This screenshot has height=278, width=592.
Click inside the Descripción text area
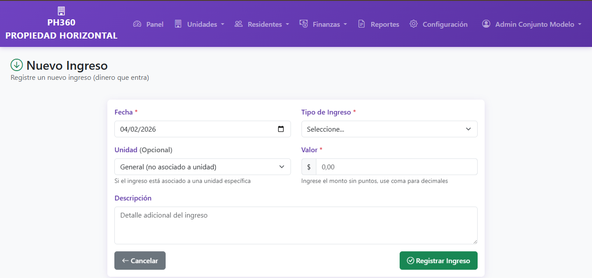pos(296,225)
